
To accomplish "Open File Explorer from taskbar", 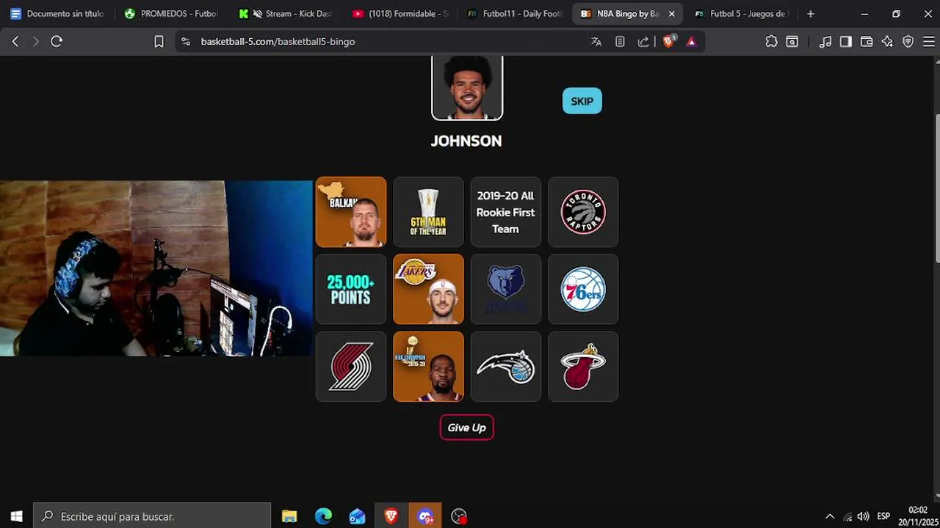I will point(289,516).
